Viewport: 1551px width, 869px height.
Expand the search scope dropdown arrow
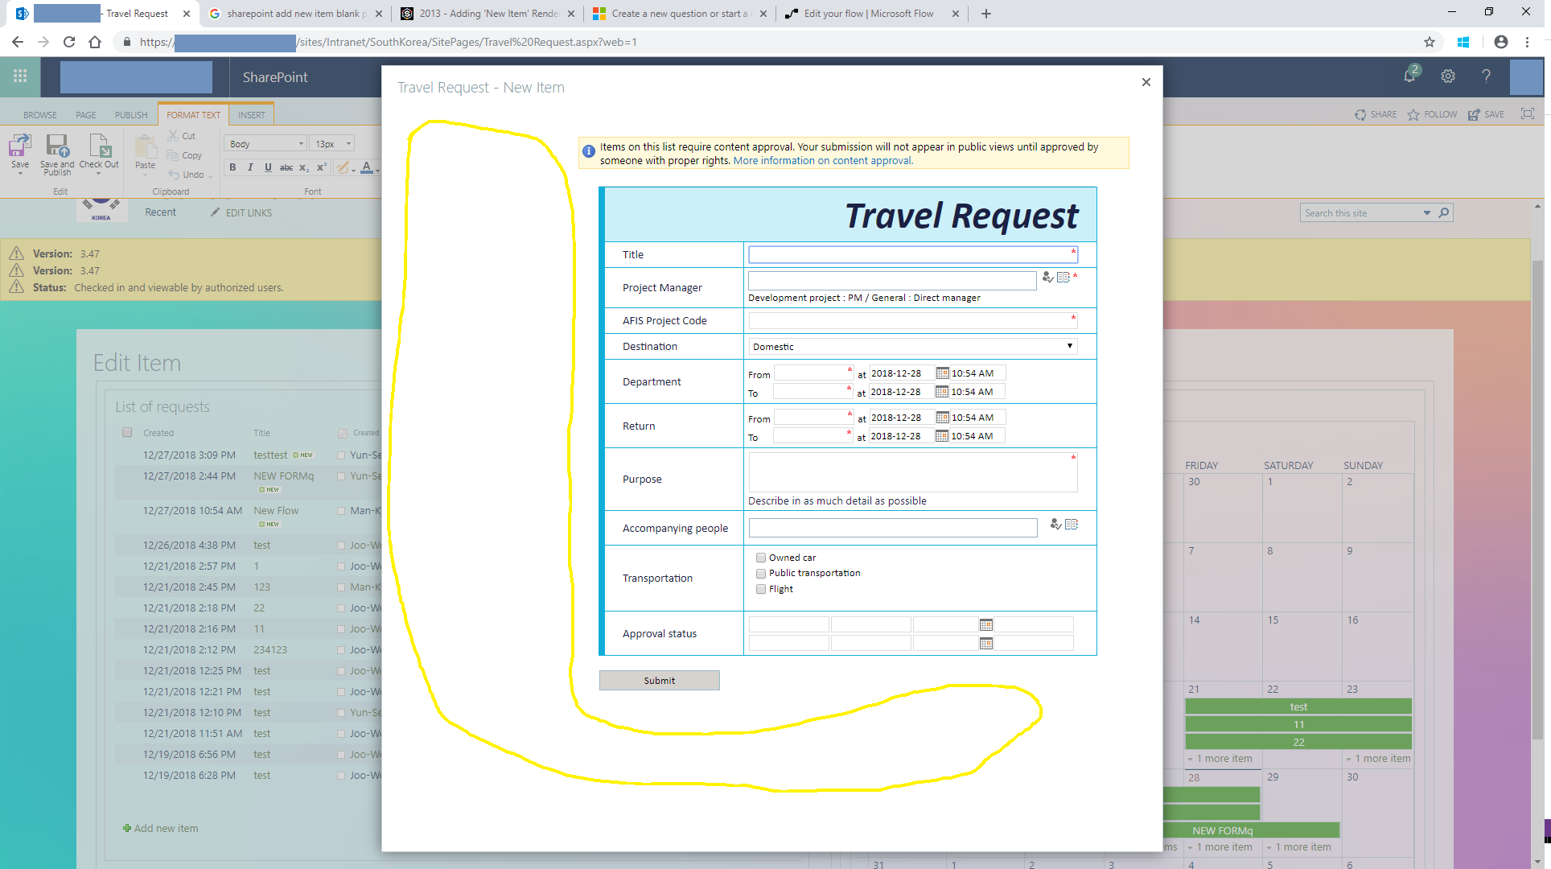(1427, 213)
